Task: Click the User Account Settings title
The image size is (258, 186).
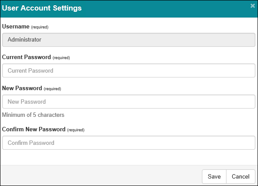Action: [x=42, y=8]
